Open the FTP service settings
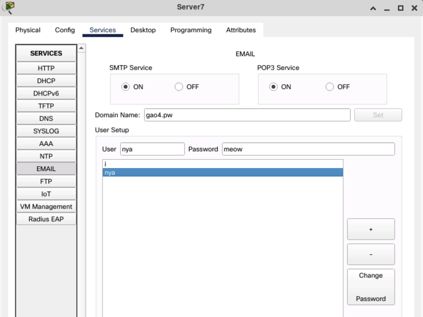 coord(46,181)
